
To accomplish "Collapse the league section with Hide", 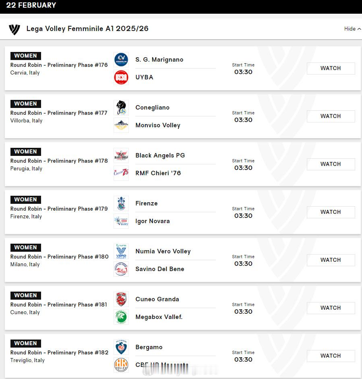I will pyautogui.click(x=352, y=29).
